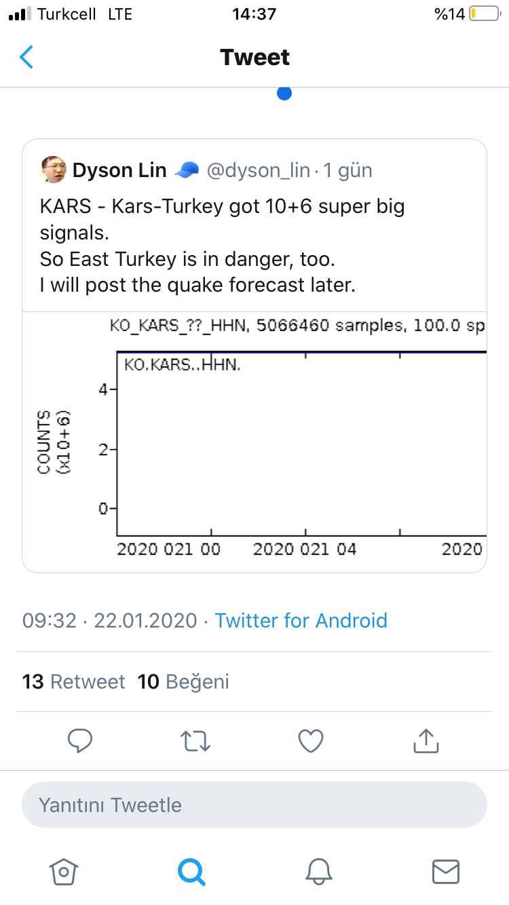Screen dimensions: 509x905
Task: Tap the @dyson_lin handle
Action: [x=258, y=170]
